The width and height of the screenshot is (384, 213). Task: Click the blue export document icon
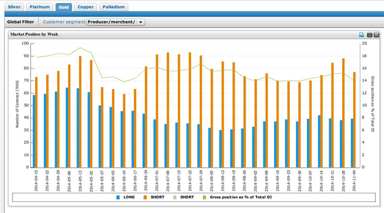point(361,35)
